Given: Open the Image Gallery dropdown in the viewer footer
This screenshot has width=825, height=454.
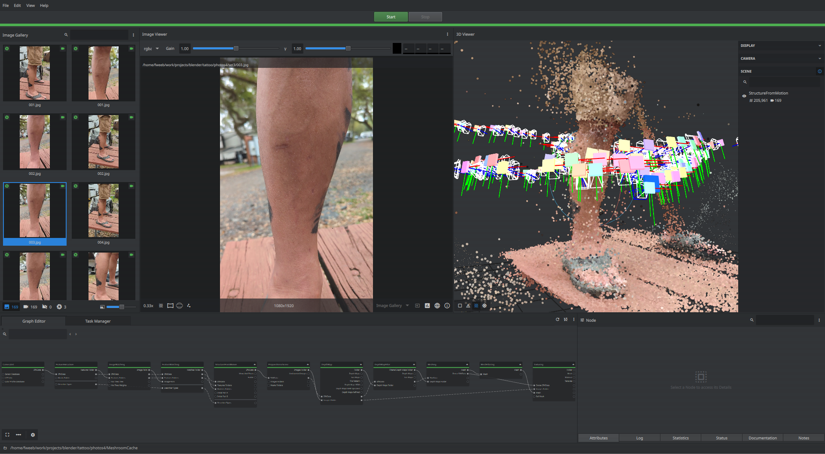Looking at the screenshot, I should [x=391, y=305].
